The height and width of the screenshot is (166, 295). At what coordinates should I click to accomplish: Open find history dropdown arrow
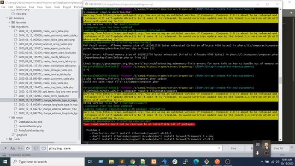click(219, 148)
